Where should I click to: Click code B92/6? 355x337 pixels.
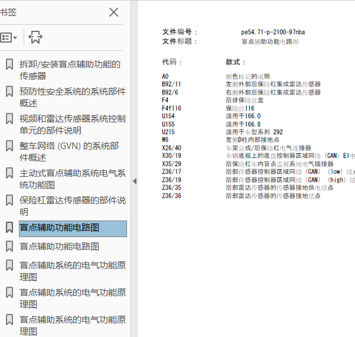coord(170,92)
